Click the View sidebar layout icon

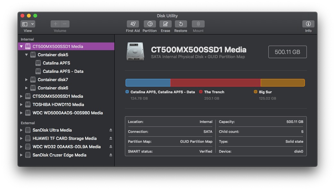[x=25, y=24]
